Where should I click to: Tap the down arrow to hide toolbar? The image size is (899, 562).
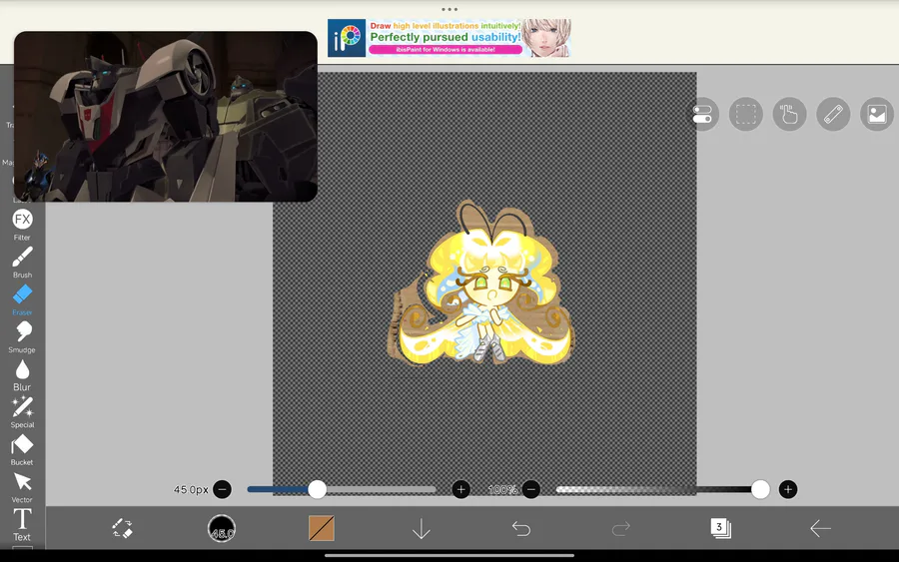tap(422, 528)
